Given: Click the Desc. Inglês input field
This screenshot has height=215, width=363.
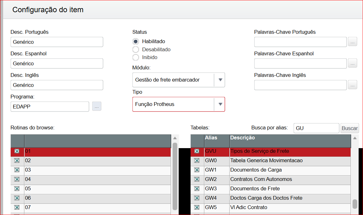Looking at the screenshot, I should [x=57, y=85].
